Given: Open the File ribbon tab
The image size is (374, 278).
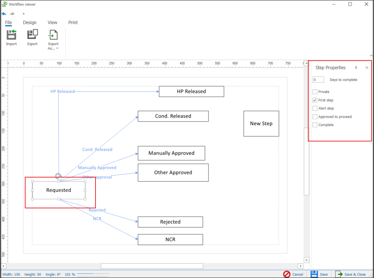Looking at the screenshot, I should pyautogui.click(x=8, y=22).
